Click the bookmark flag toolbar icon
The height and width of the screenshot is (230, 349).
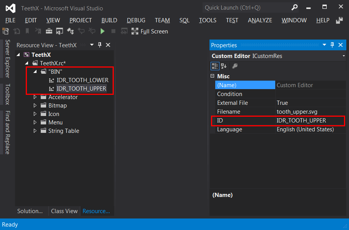(27, 31)
